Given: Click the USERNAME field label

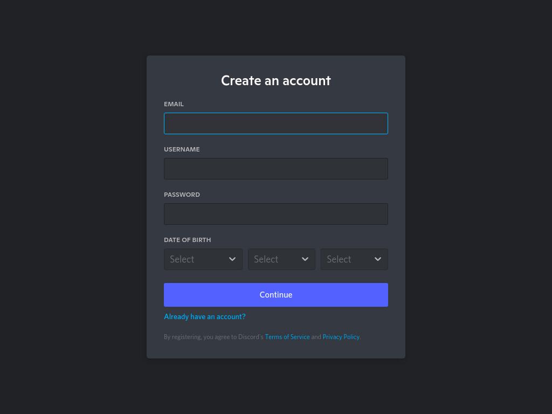Looking at the screenshot, I should pyautogui.click(x=182, y=149).
